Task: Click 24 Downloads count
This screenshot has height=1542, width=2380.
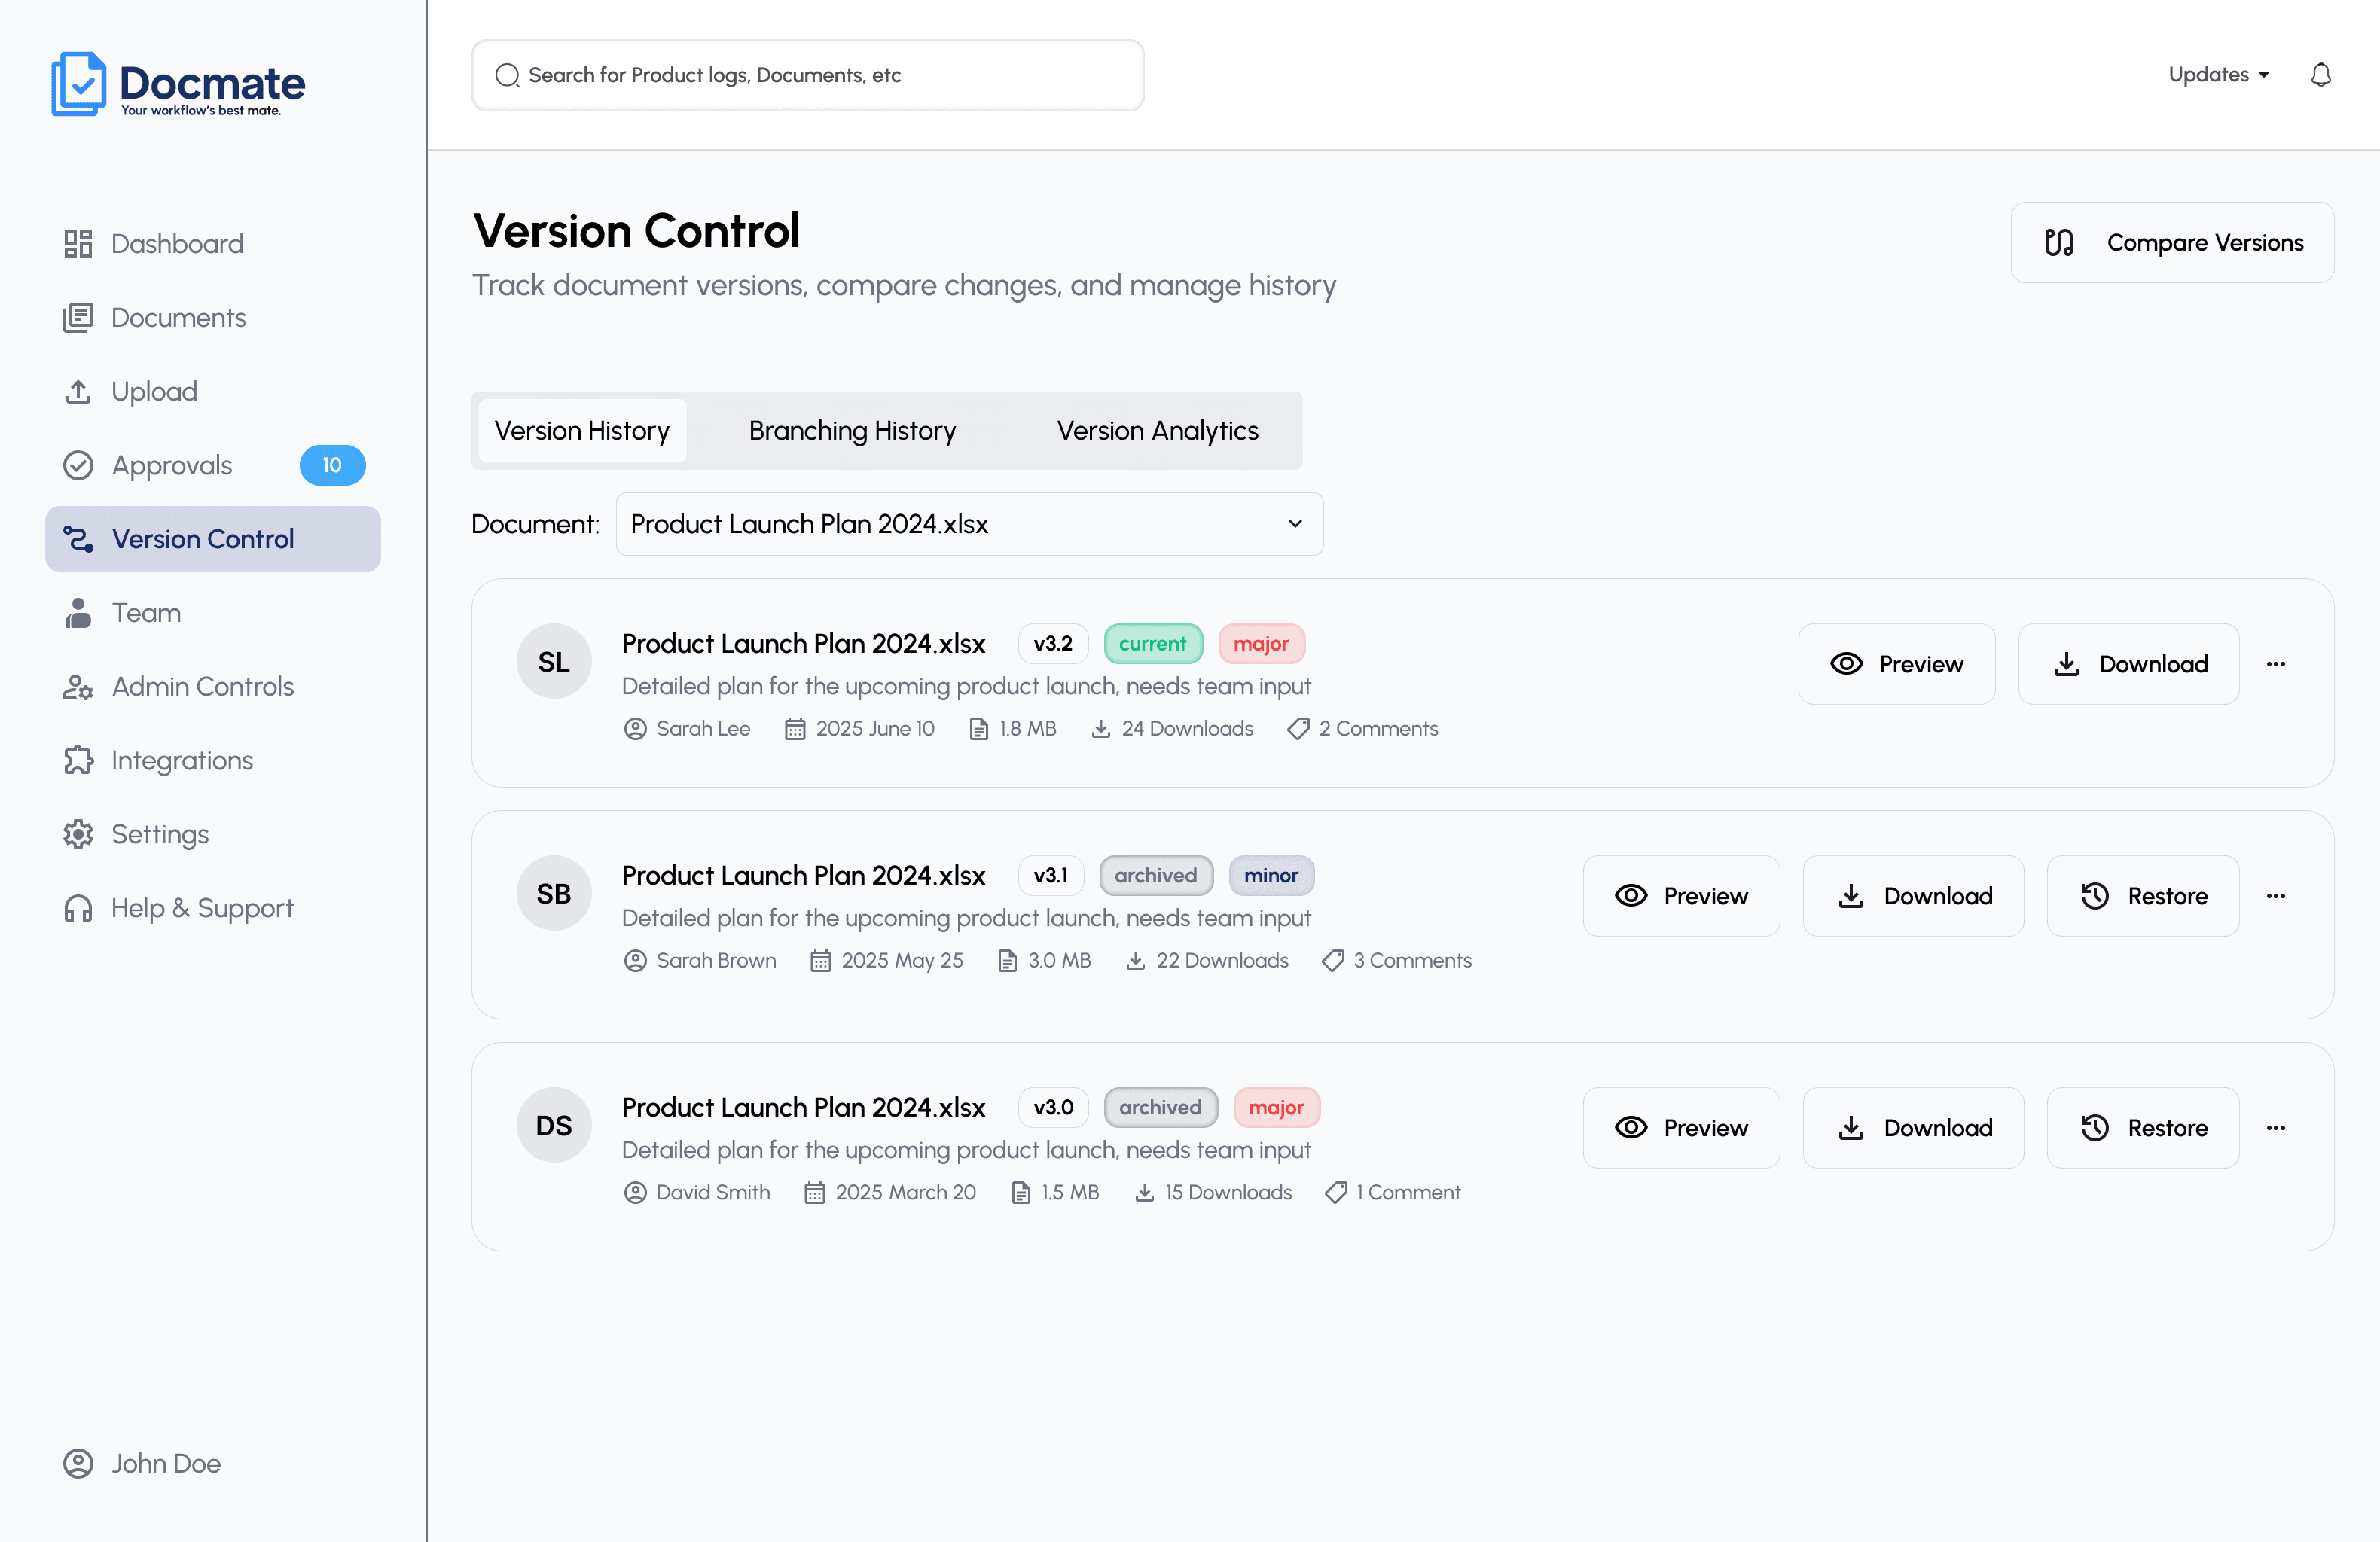Action: pyautogui.click(x=1171, y=729)
